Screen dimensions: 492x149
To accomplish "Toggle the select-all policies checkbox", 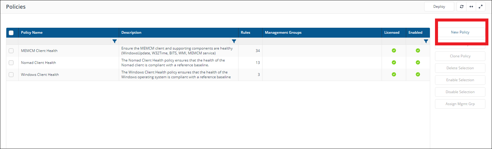I will (x=11, y=33).
